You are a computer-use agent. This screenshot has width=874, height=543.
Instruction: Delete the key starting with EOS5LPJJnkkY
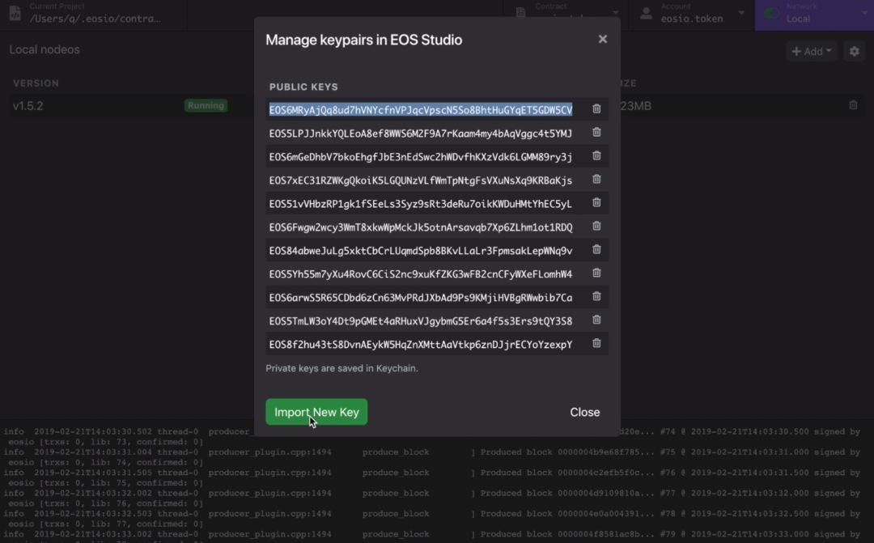[596, 132]
